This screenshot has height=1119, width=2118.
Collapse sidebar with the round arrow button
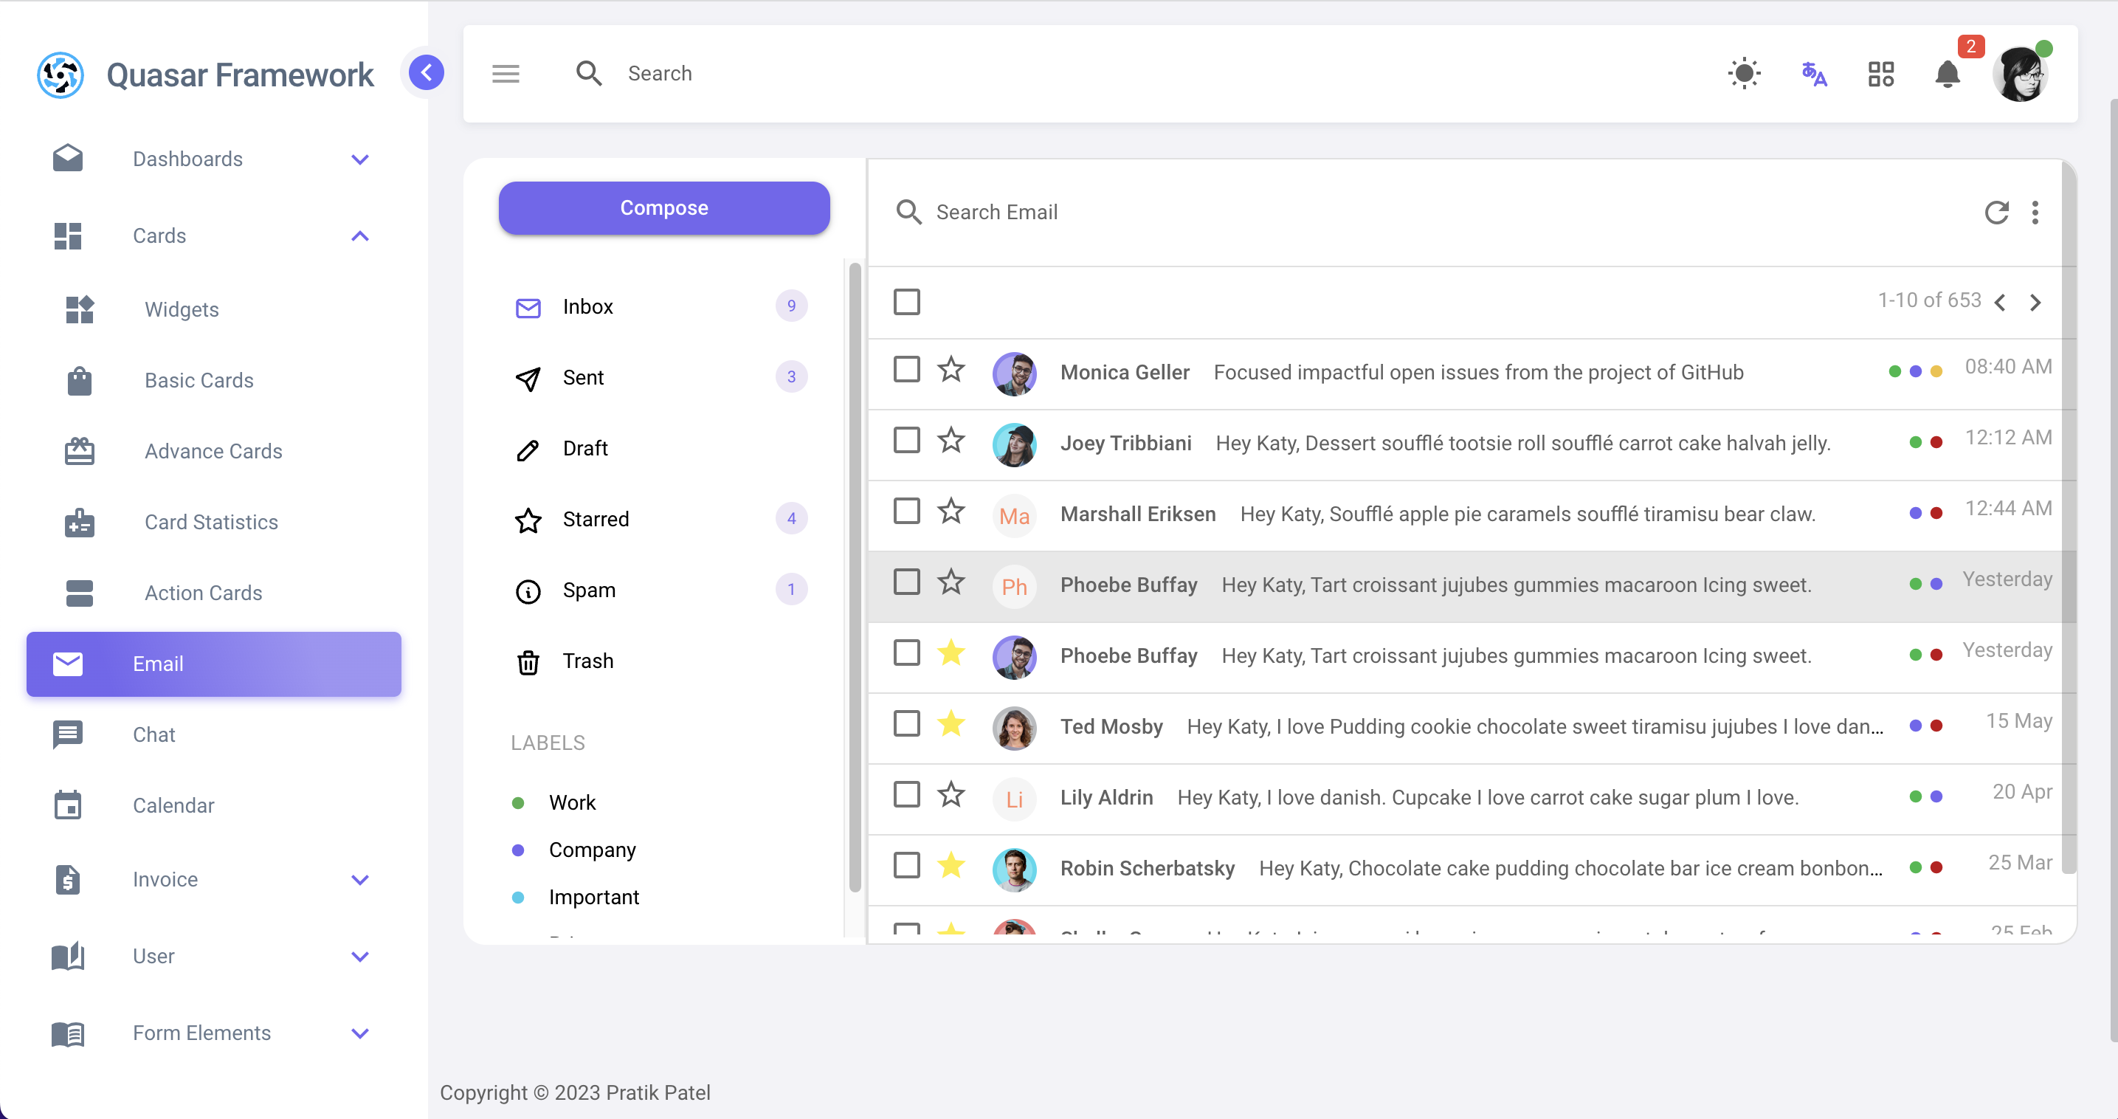[426, 73]
